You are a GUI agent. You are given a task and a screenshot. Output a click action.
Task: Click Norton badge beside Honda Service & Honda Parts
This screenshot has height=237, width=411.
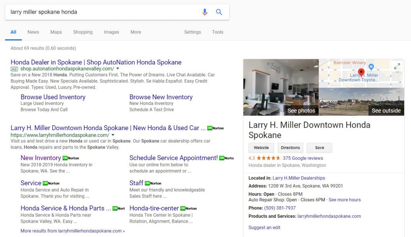pyautogui.click(x=118, y=209)
